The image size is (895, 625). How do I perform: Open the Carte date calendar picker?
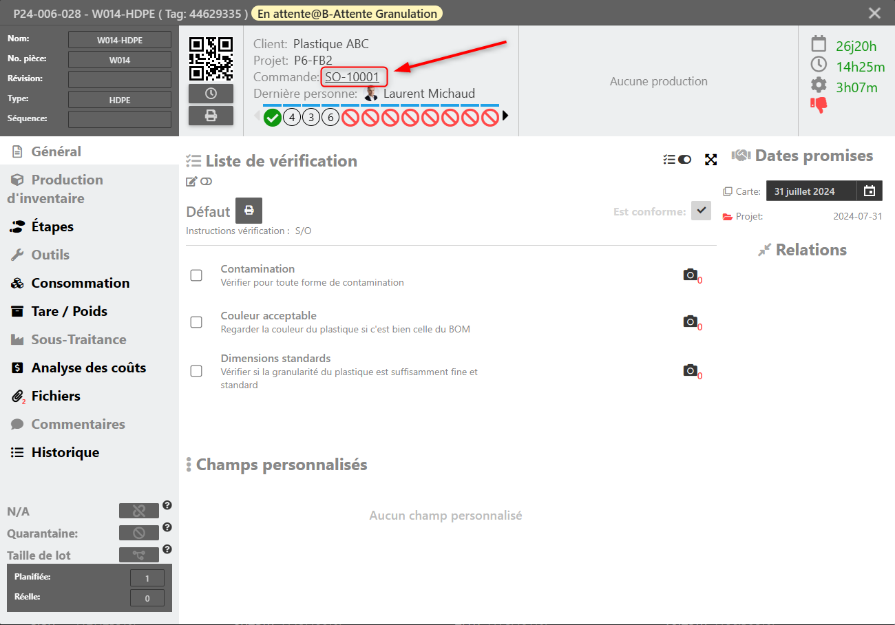[869, 191]
